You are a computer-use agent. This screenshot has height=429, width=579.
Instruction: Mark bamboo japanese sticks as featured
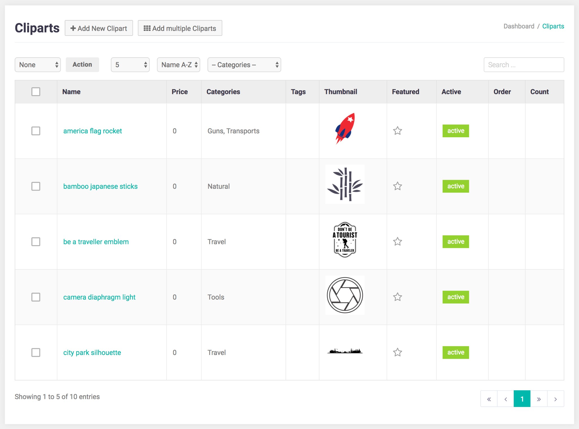[397, 186]
